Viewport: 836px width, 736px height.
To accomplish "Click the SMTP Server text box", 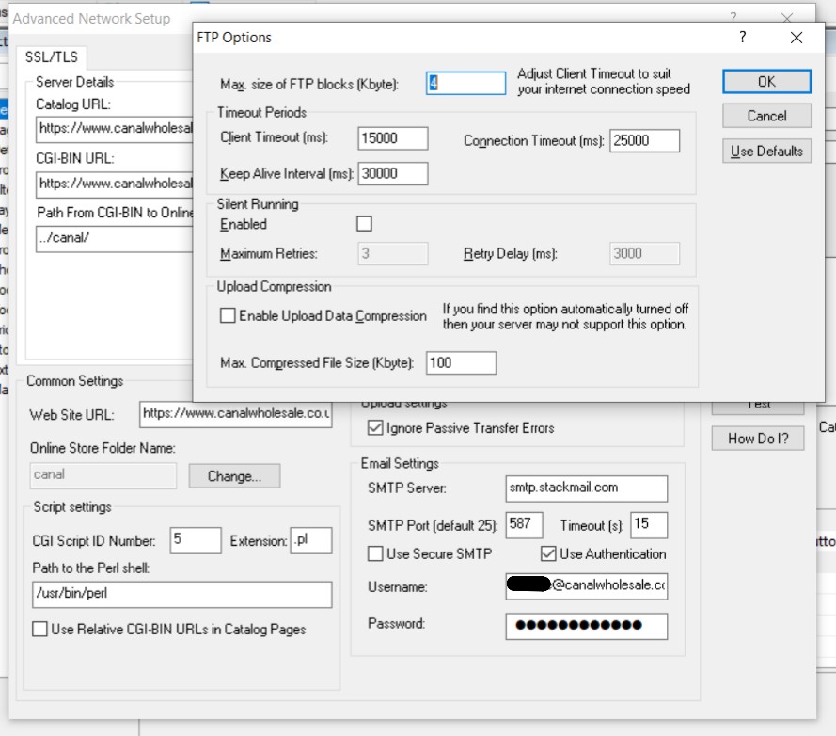I will [586, 488].
